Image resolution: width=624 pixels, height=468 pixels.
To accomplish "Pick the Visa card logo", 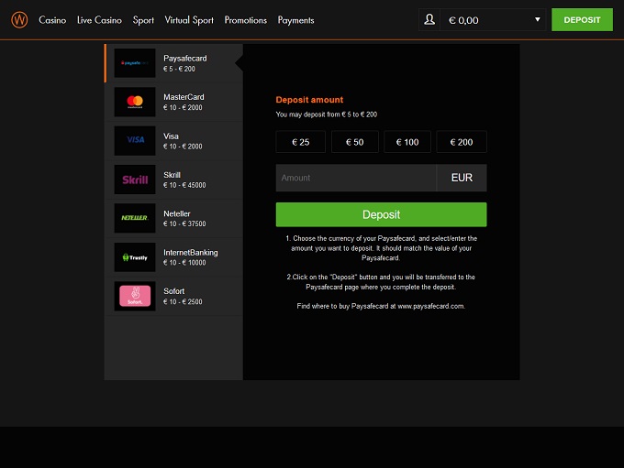I will pyautogui.click(x=135, y=141).
